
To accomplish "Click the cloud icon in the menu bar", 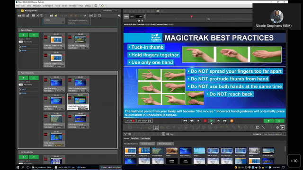I will pos(103,6).
